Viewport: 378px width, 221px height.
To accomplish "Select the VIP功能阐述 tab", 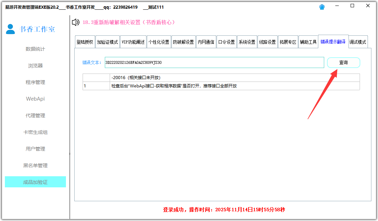I will click(x=133, y=42).
